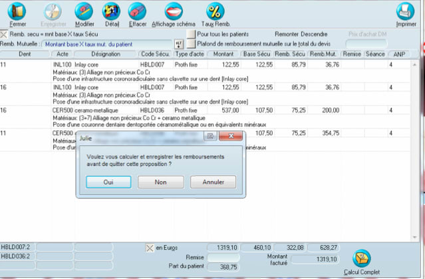Click Non in the Julie dialog

(160, 182)
